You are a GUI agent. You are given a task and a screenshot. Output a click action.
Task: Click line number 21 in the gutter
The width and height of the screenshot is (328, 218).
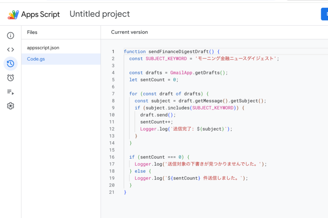pyautogui.click(x=112, y=192)
